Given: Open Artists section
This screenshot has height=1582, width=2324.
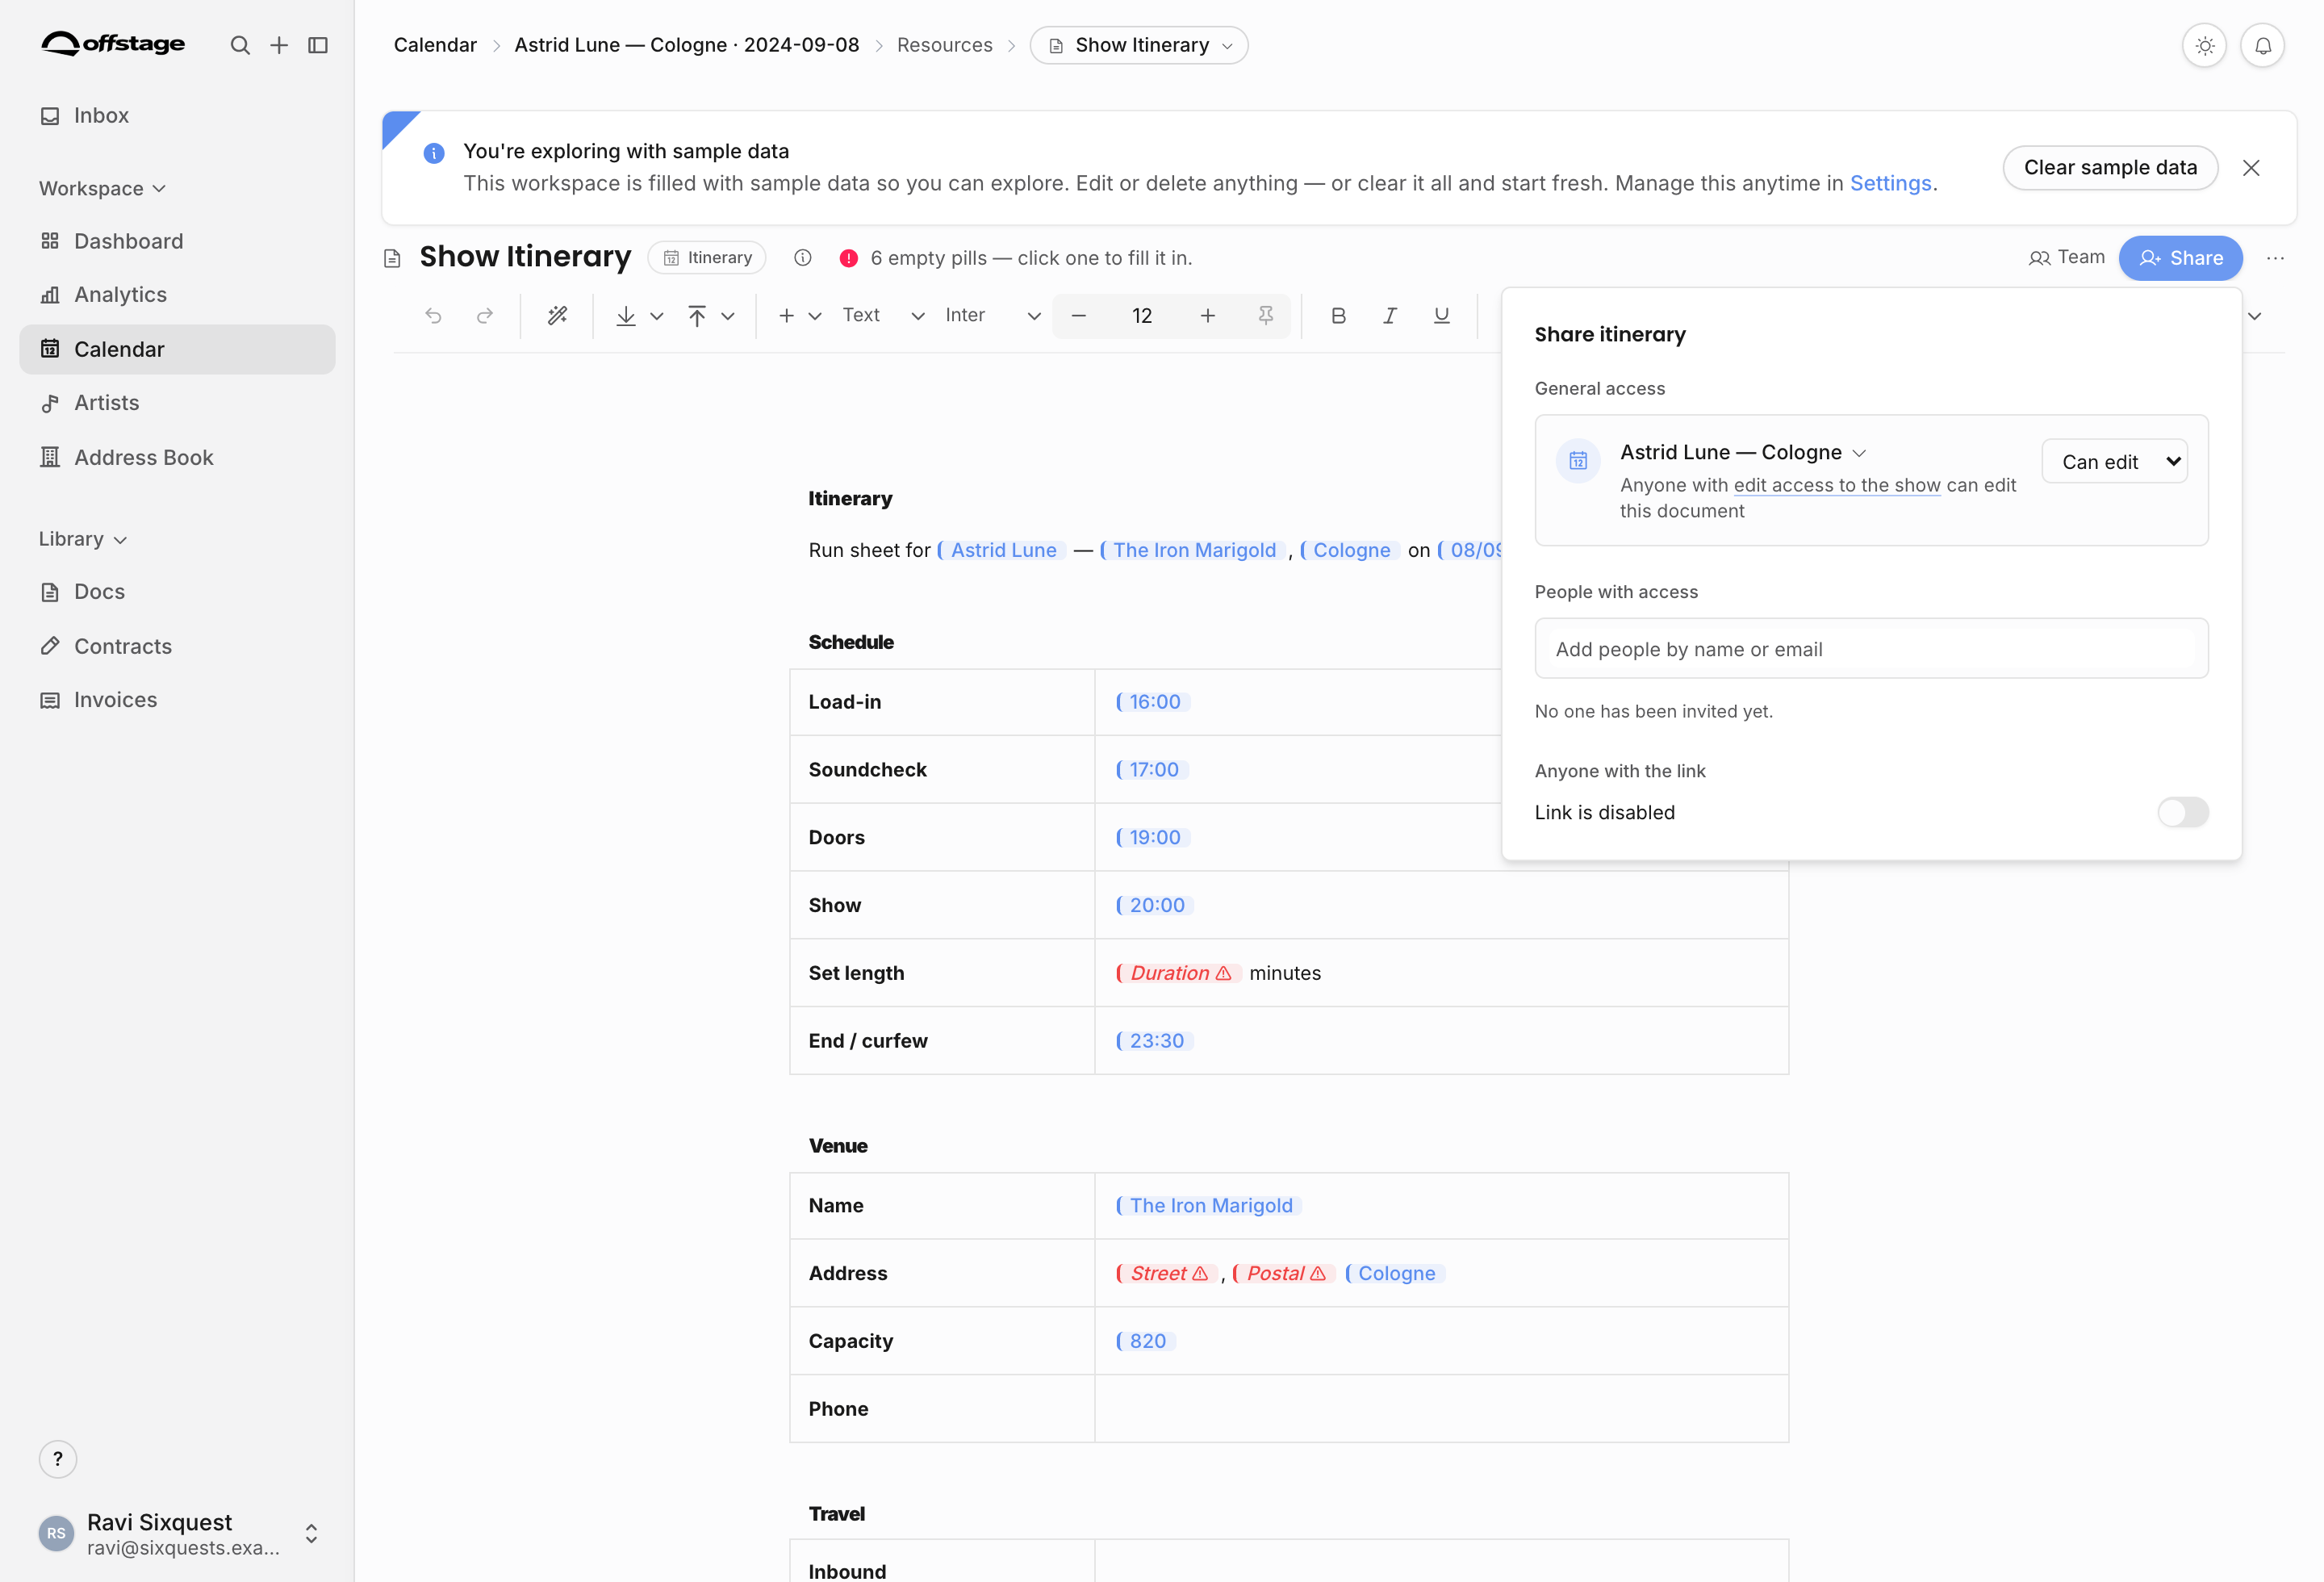Looking at the screenshot, I should pyautogui.click(x=177, y=402).
